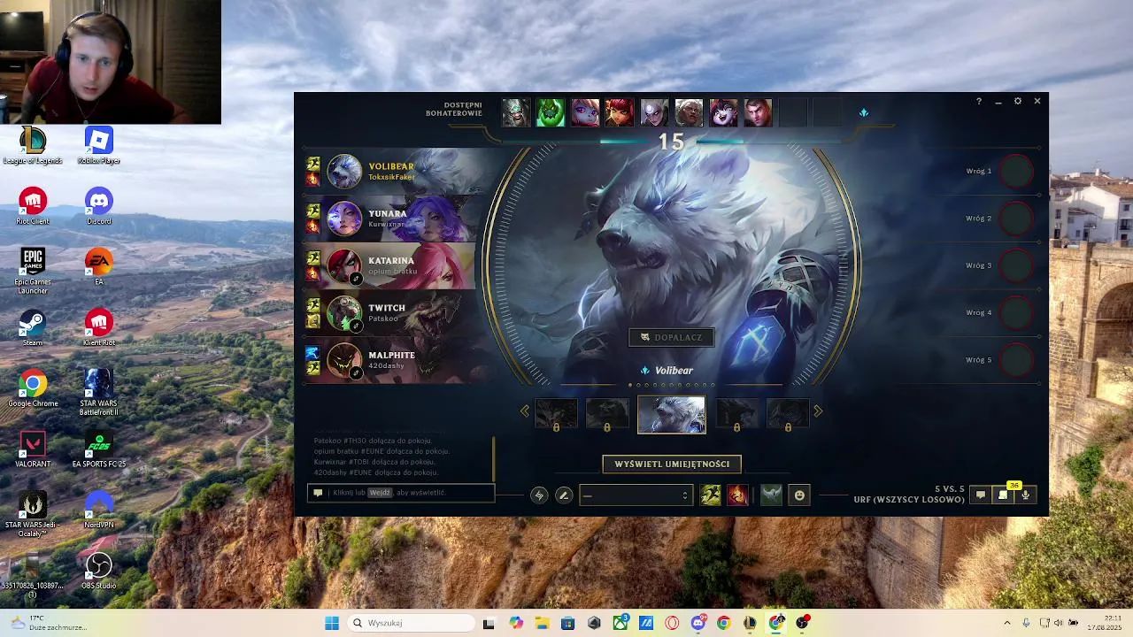Open Discord from the taskbar
Screen dimensions: 1133x637
(x=698, y=623)
